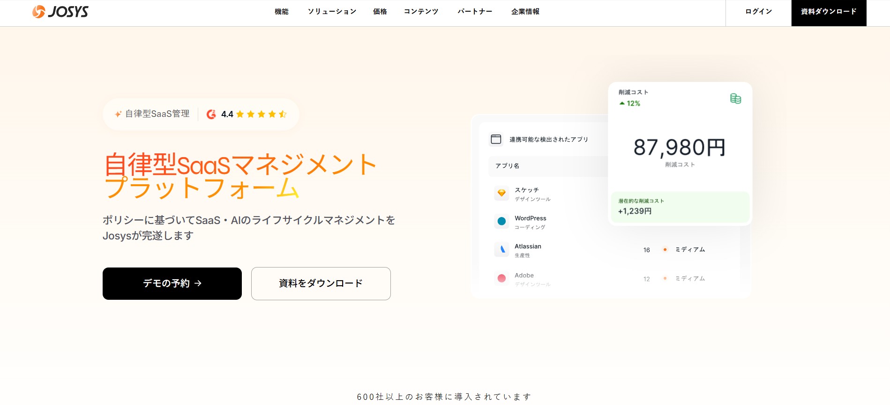The image size is (890, 405).
Task: Click the アプリ名 column header
Action: click(x=507, y=166)
